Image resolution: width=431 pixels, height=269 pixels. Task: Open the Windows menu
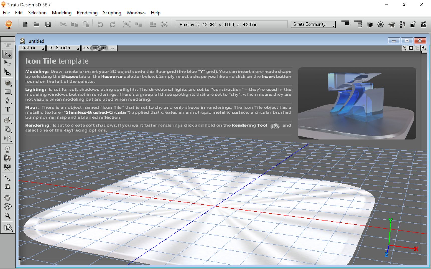pos(136,13)
